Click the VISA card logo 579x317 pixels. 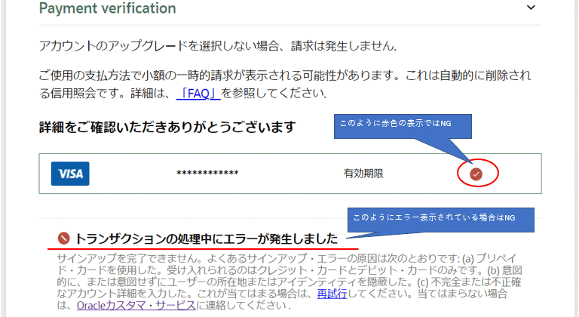[70, 174]
